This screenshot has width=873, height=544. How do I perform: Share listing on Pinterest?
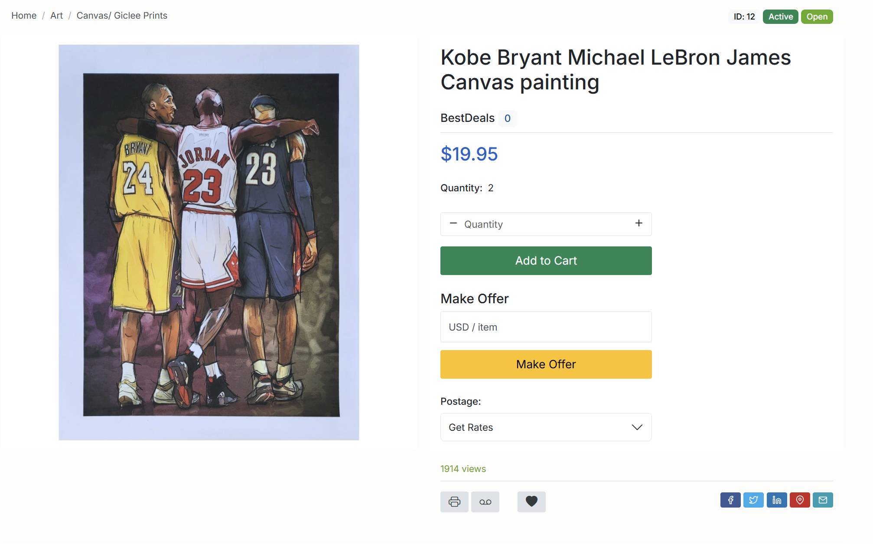[x=800, y=500]
